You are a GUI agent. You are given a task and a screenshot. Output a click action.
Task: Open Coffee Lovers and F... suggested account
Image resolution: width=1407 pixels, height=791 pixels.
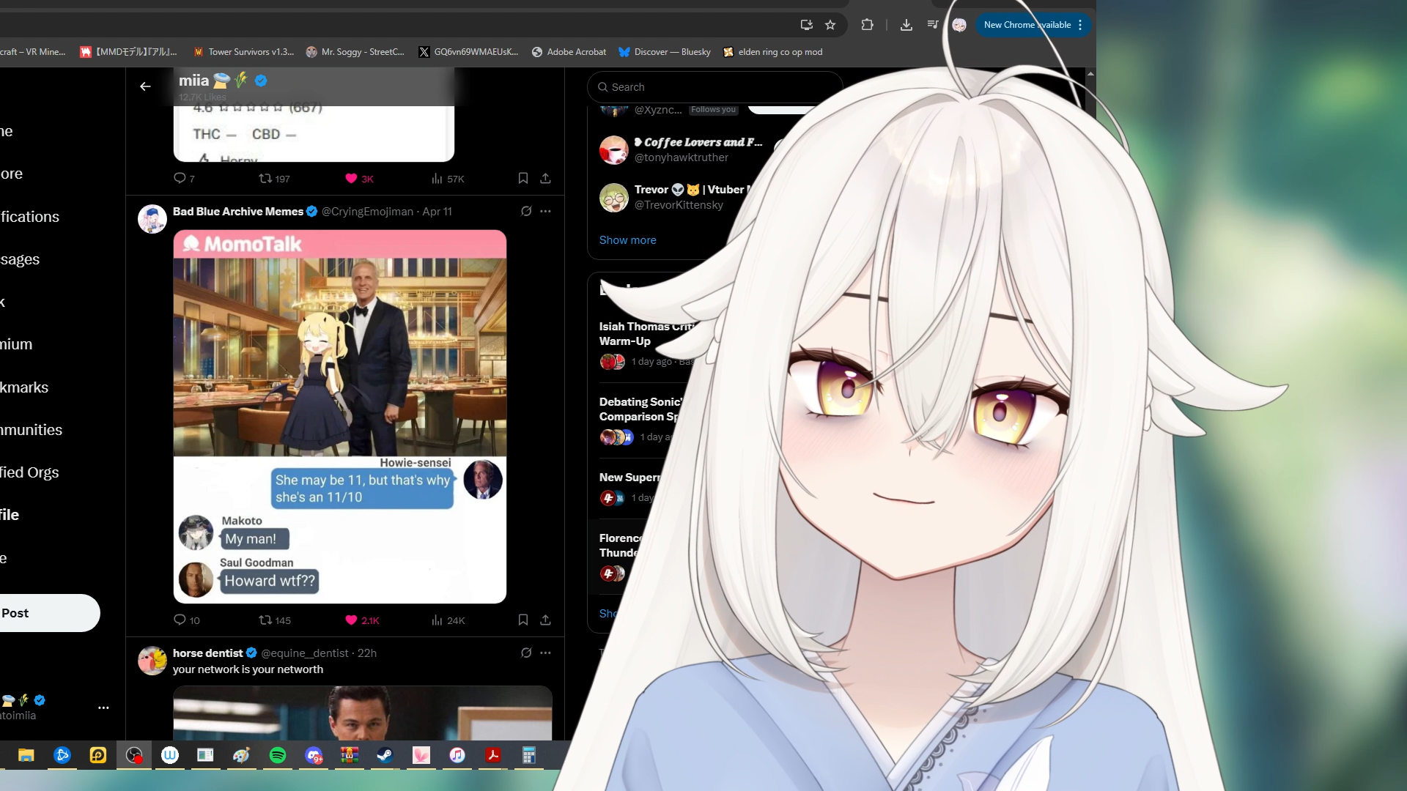[x=696, y=149]
